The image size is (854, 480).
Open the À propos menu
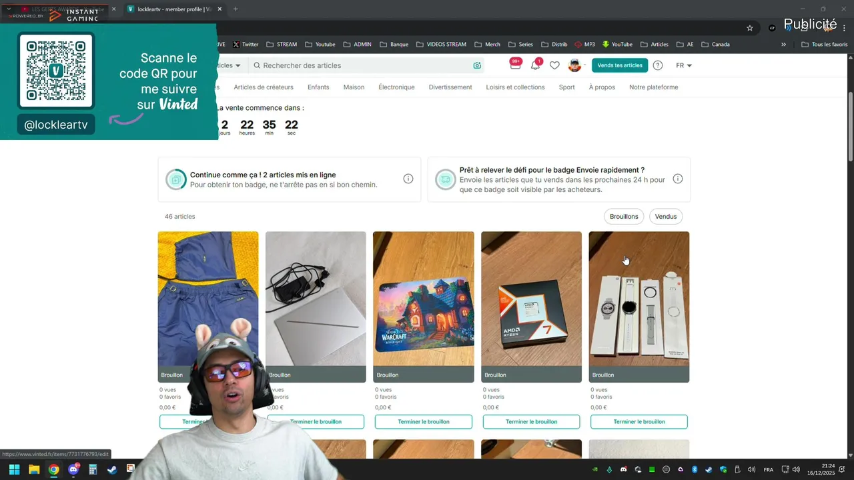(602, 87)
